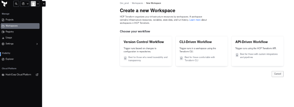Click the award badge icon in CLI-Driven card
This screenshot has width=294, height=107.
(x=181, y=58)
